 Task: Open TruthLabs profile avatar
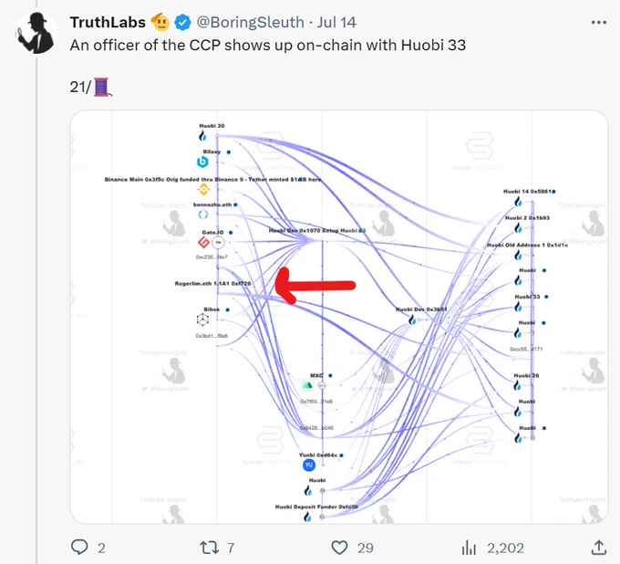[x=36, y=33]
